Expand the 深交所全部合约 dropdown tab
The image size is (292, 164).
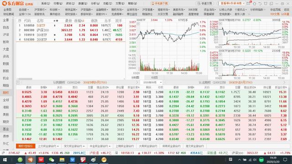[x=74, y=146]
